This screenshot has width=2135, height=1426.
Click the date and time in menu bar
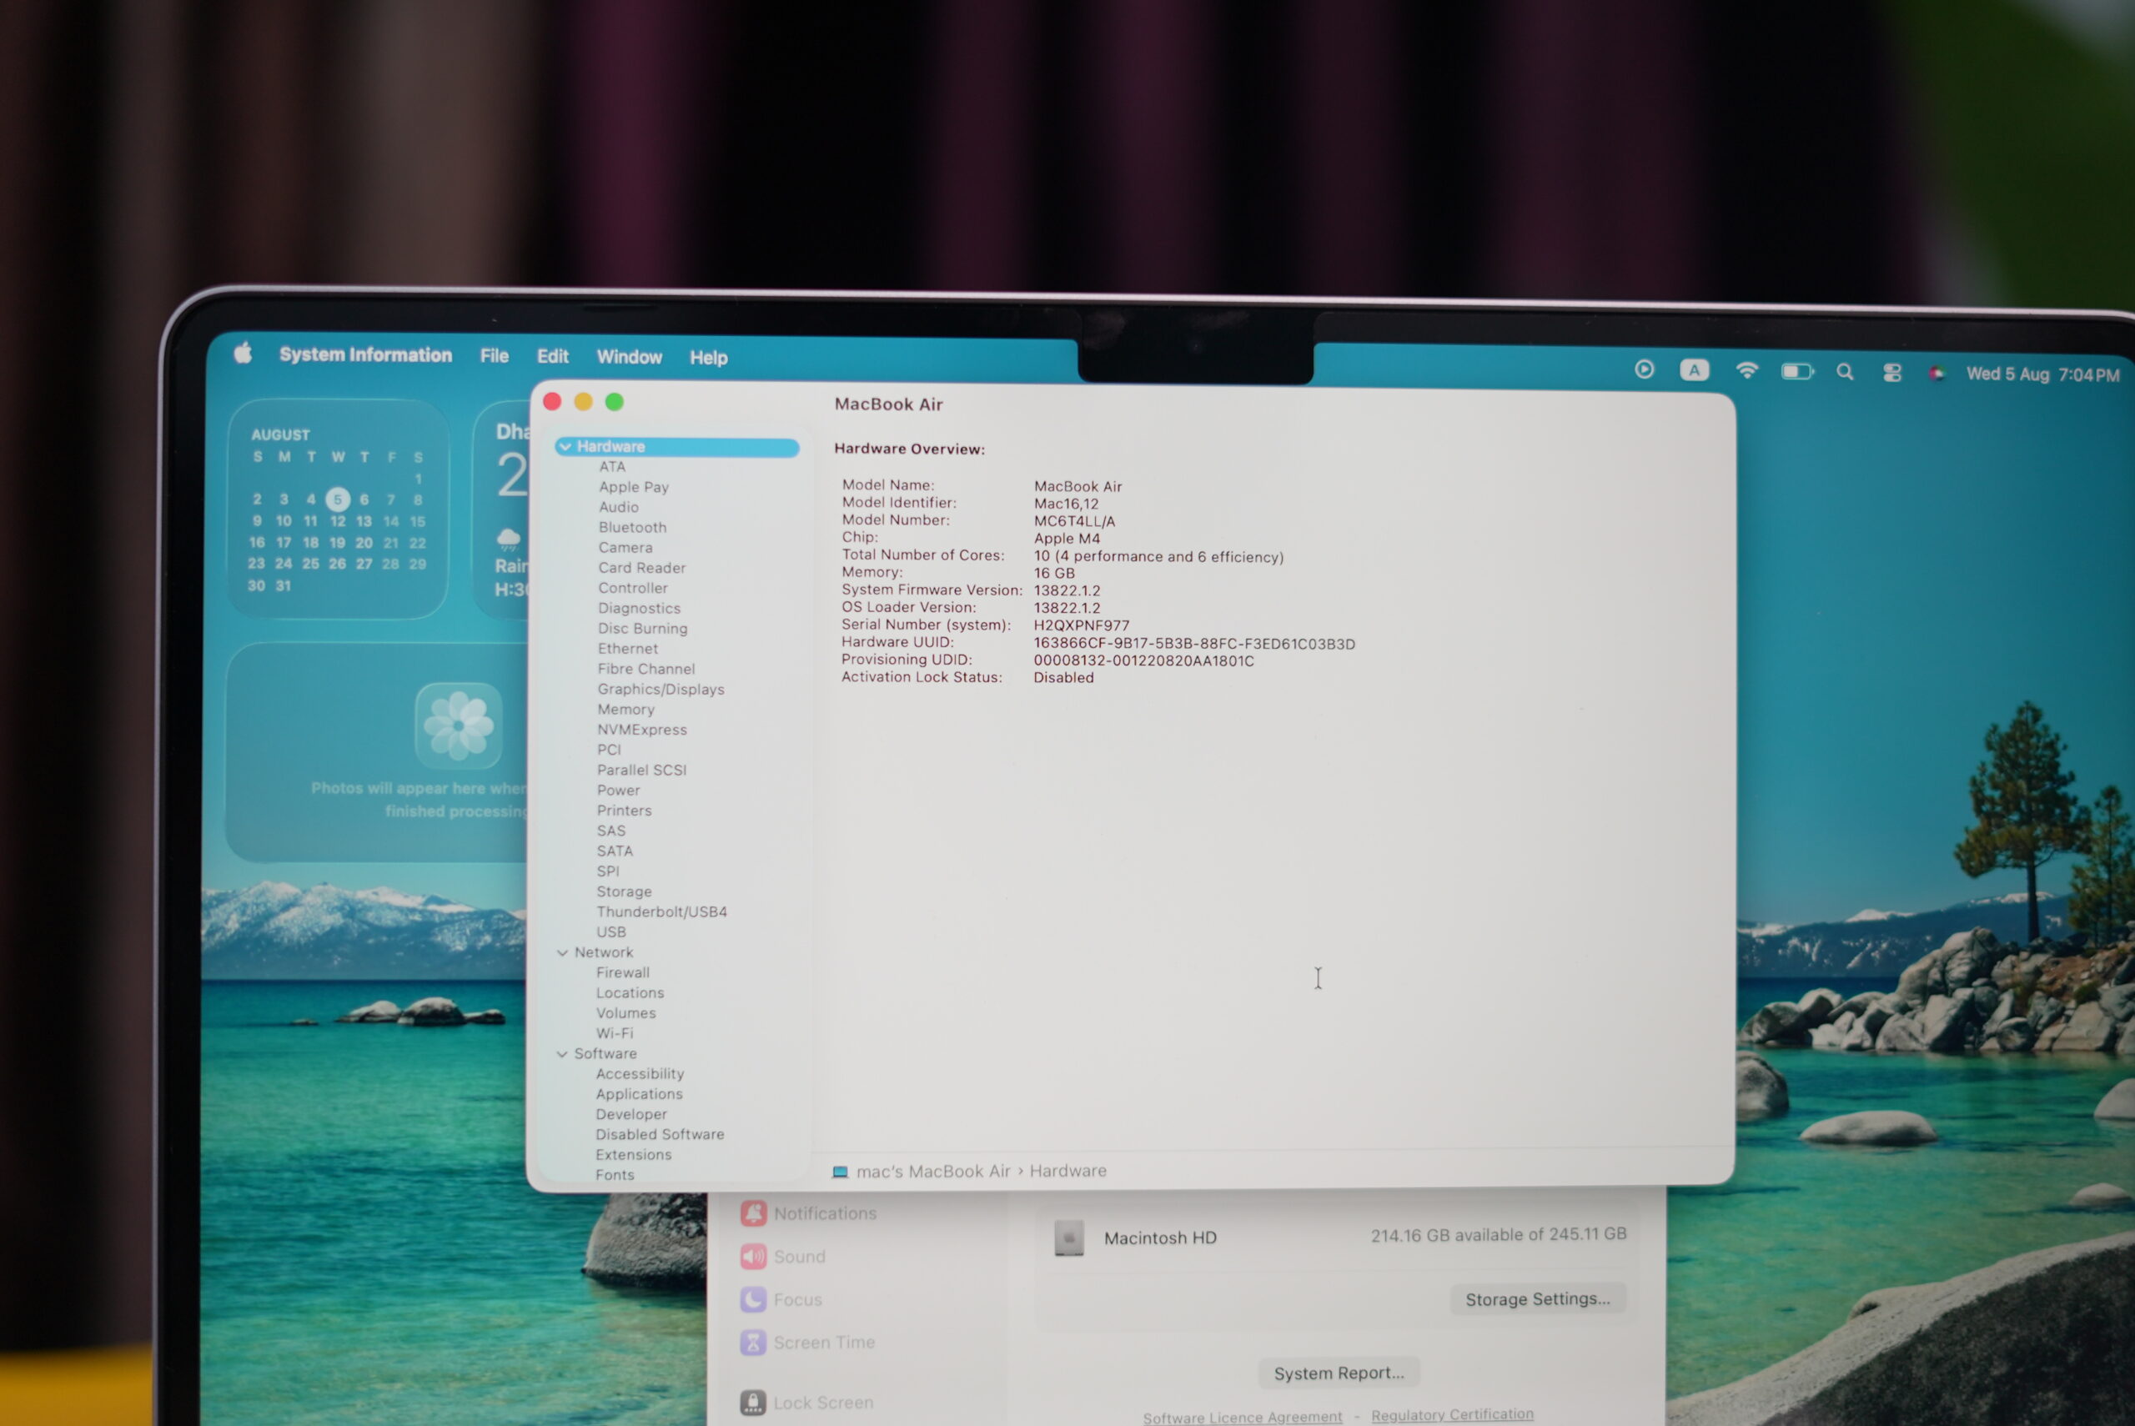click(2042, 374)
